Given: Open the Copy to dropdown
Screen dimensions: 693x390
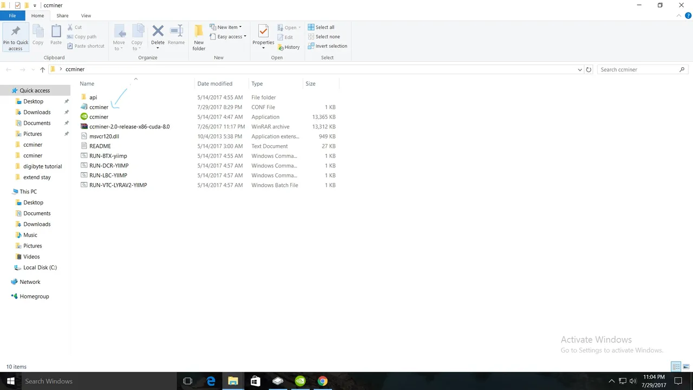Looking at the screenshot, I should (x=137, y=38).
